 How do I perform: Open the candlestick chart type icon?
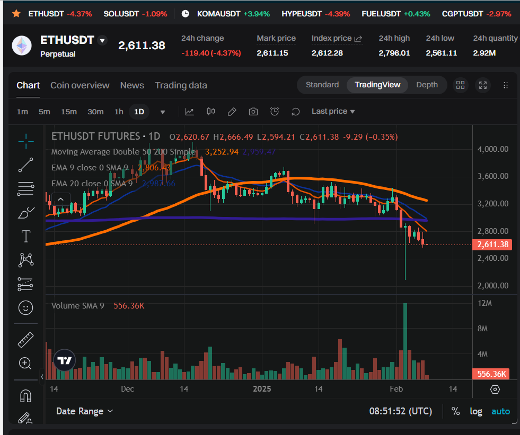(x=211, y=112)
